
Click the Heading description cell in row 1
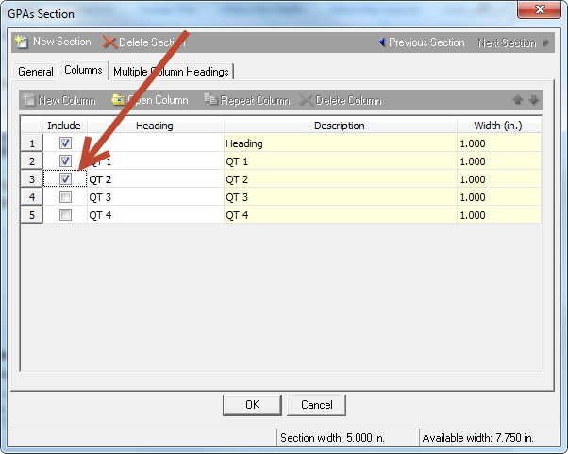click(x=341, y=143)
